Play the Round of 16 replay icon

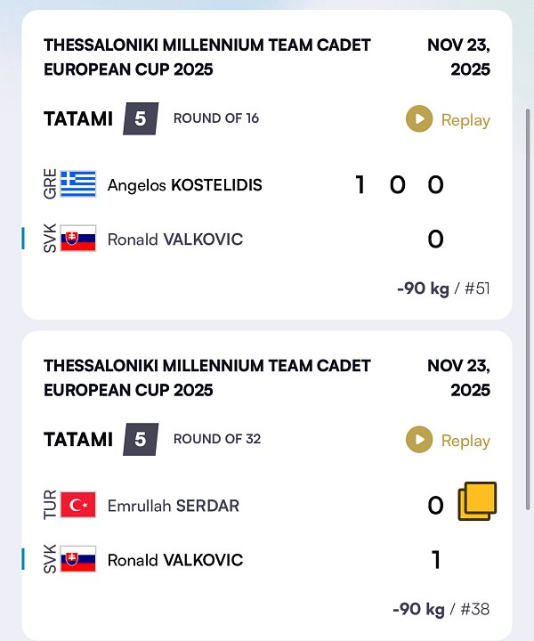click(x=419, y=119)
